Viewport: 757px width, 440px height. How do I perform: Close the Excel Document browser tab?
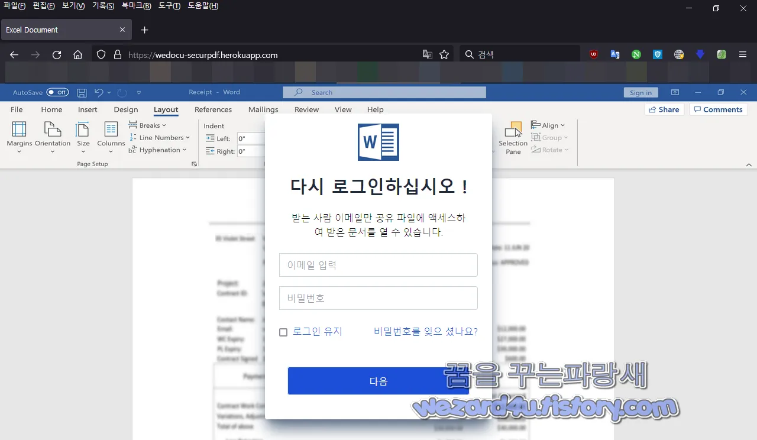point(122,30)
